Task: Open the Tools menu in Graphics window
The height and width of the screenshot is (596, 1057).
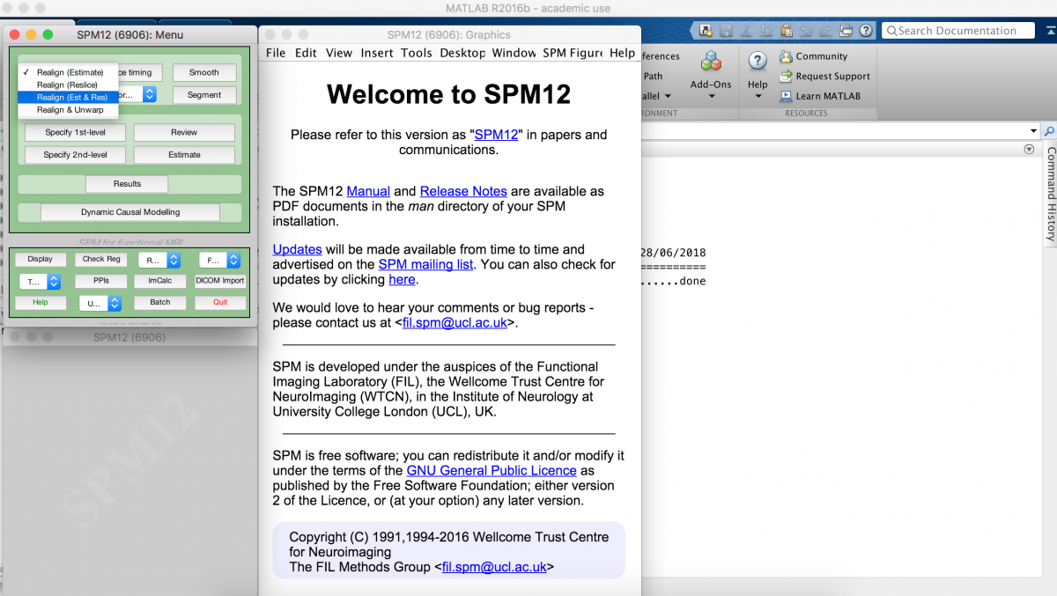Action: [416, 53]
